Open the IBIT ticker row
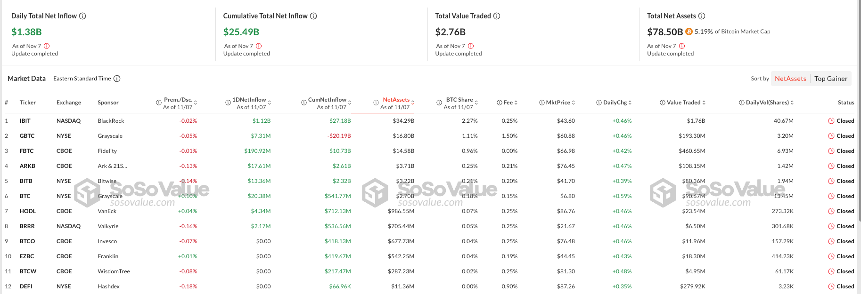The height and width of the screenshot is (294, 861). (429, 121)
